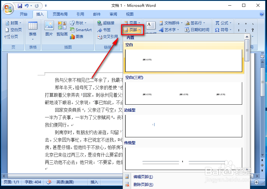The image size is (267, 189).
Task: Toggle overtype mode via 插入 in status bar
Action: tap(94, 182)
